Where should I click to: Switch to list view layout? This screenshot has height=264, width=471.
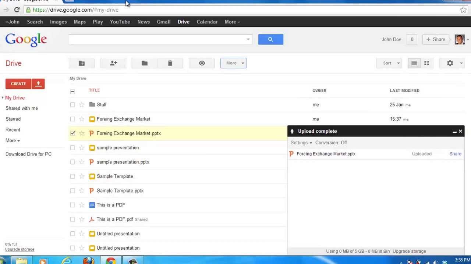(x=414, y=63)
